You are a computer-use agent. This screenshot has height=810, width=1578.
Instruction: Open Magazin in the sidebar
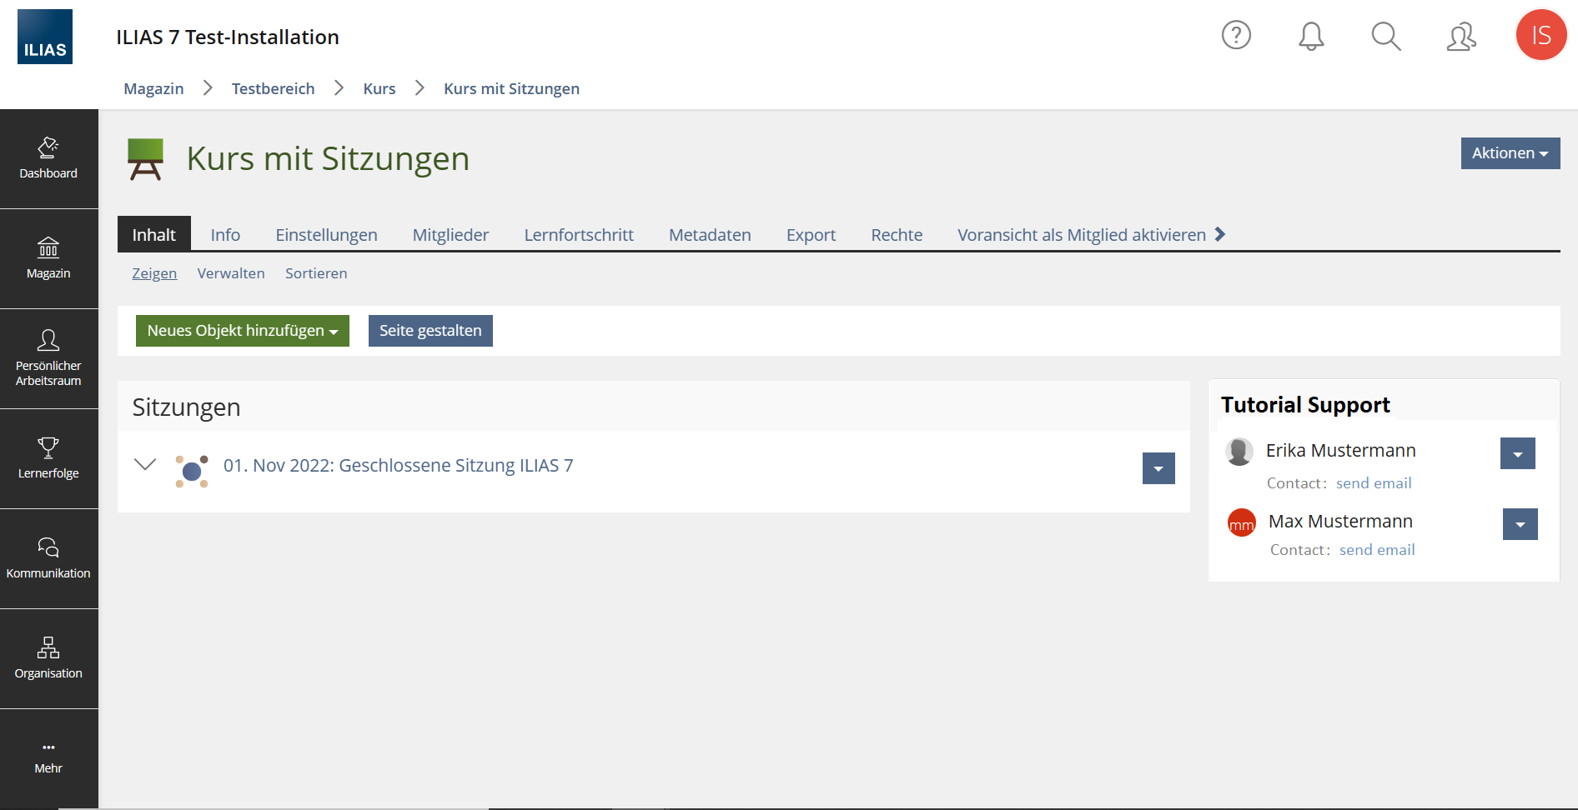(x=48, y=258)
